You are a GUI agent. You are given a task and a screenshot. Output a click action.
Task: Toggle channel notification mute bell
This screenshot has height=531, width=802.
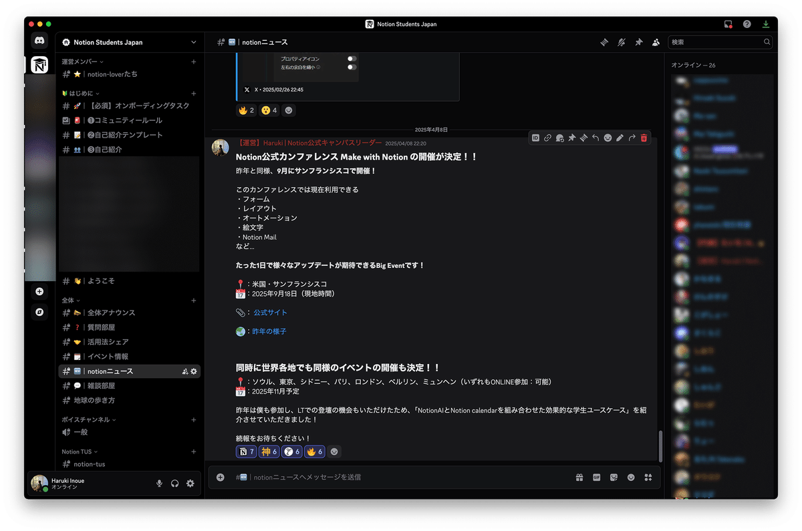[x=622, y=41]
